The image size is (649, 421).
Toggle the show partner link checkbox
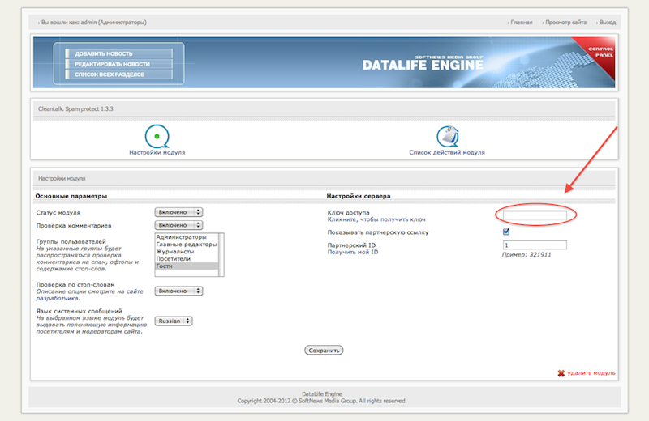[506, 232]
